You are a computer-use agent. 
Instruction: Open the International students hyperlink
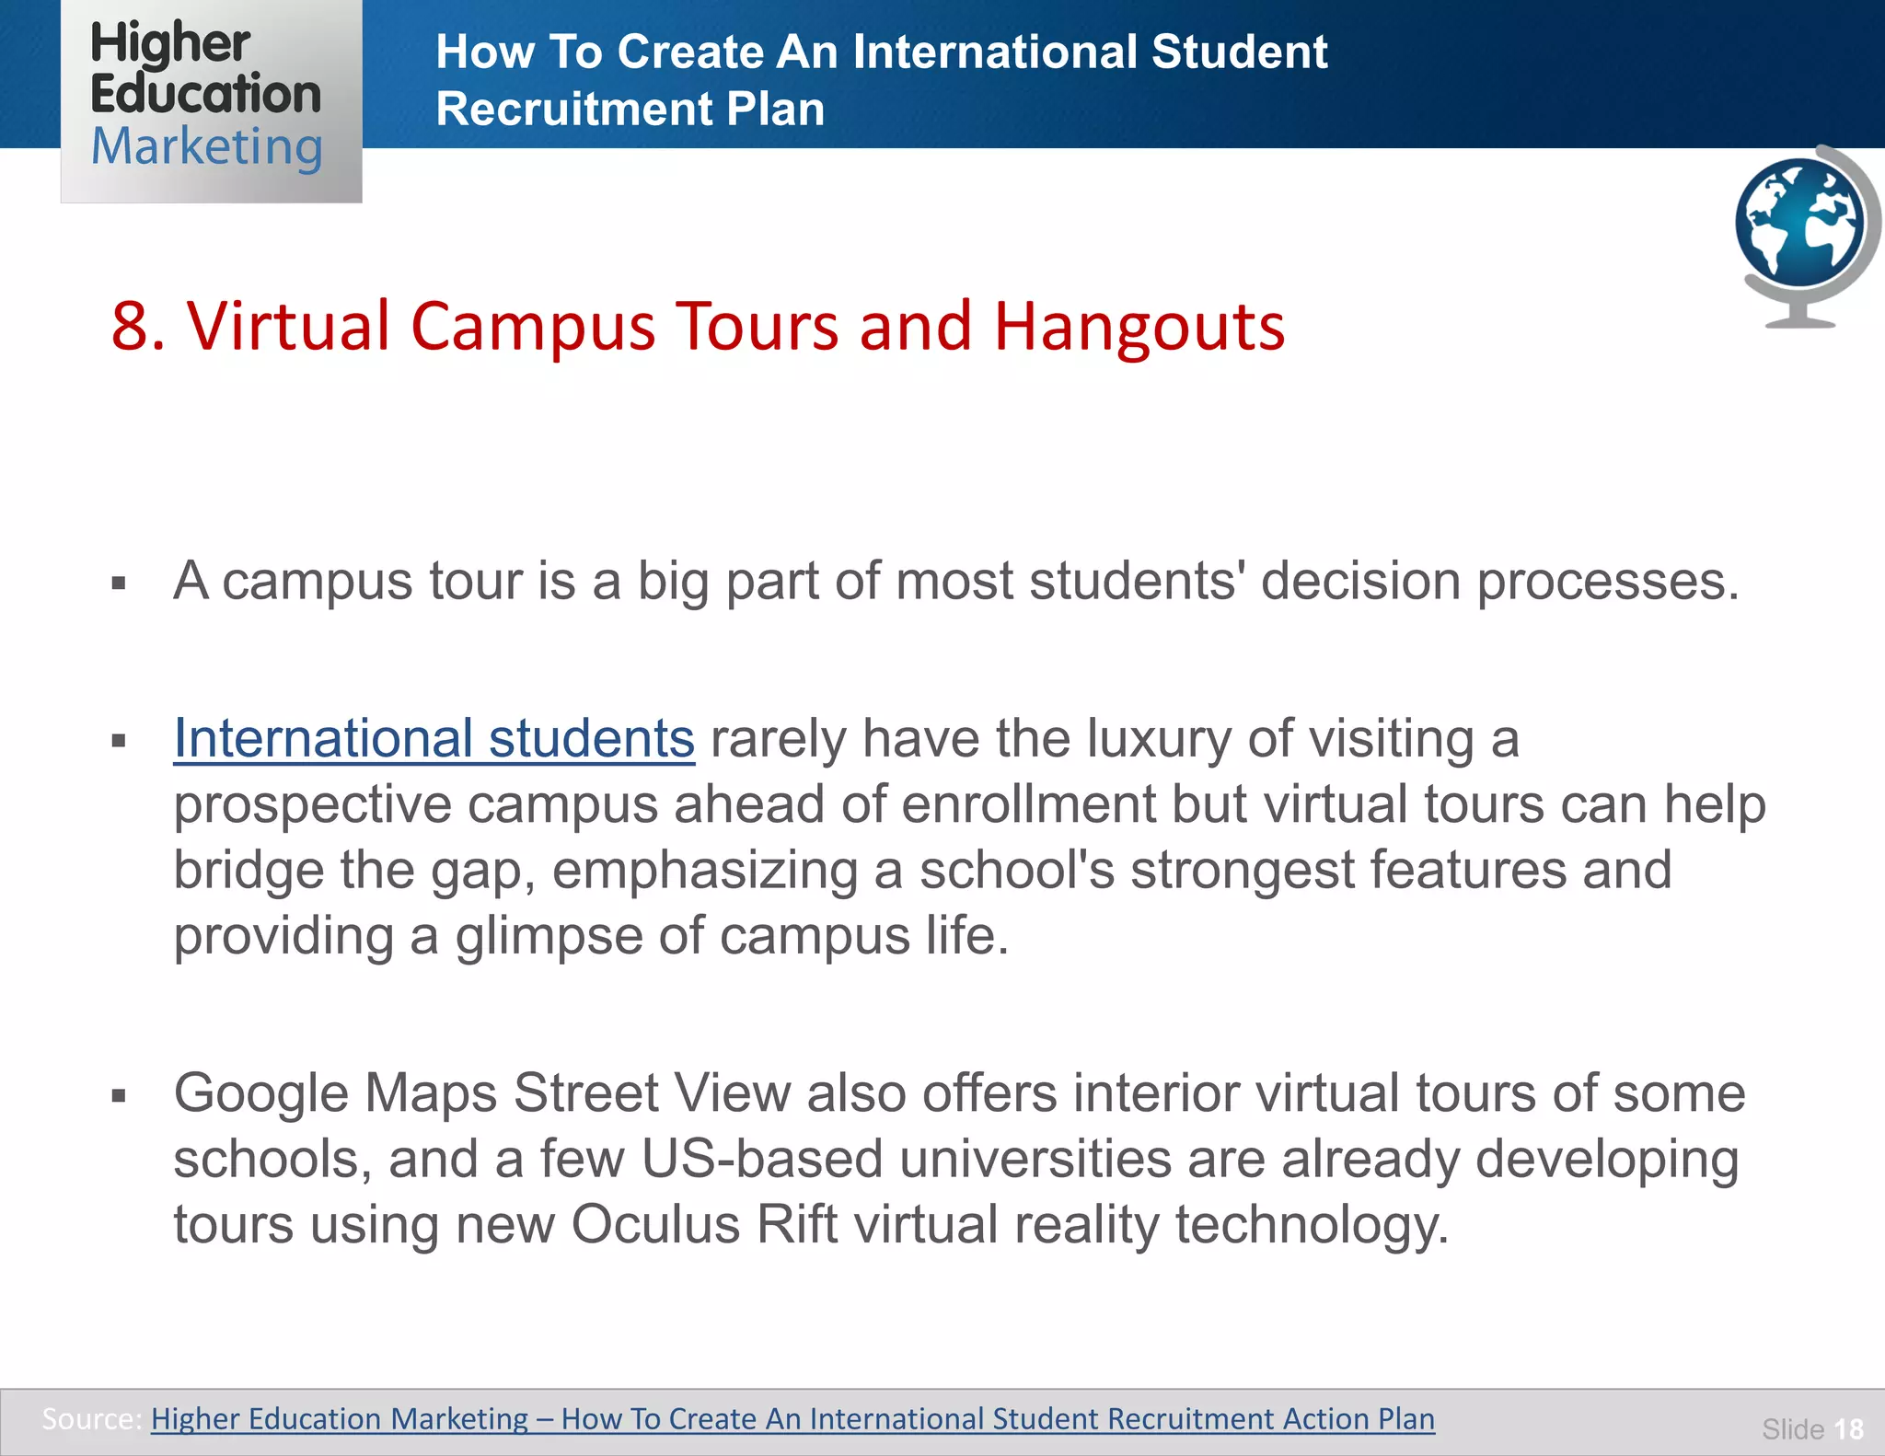tap(434, 738)
